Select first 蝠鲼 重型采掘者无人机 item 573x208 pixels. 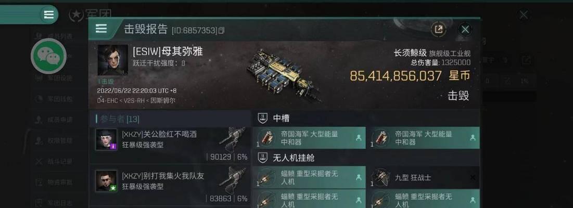point(310,178)
